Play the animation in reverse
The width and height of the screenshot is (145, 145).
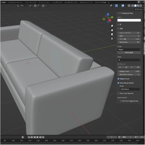point(35,137)
